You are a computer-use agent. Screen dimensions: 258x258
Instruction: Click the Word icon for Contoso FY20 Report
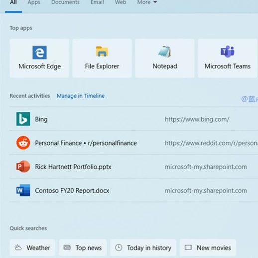23,190
